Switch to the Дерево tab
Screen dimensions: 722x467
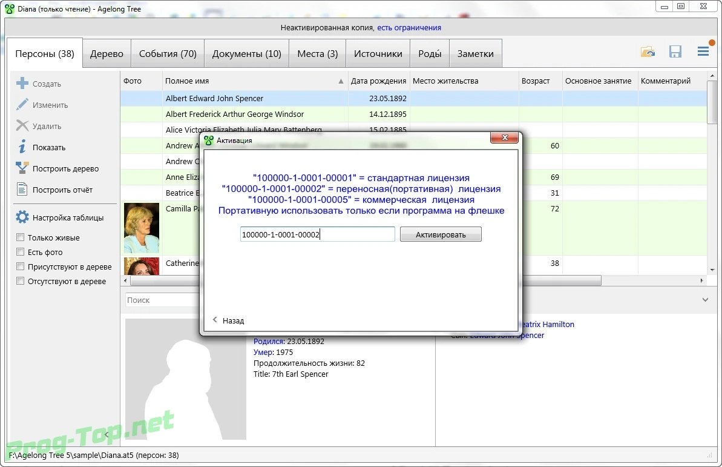click(x=107, y=53)
